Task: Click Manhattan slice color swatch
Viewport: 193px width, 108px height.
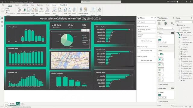Action: click(160, 70)
